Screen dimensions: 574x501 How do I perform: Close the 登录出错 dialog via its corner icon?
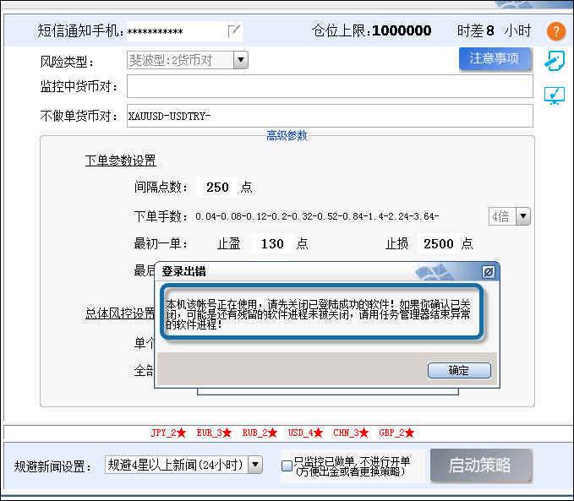488,272
